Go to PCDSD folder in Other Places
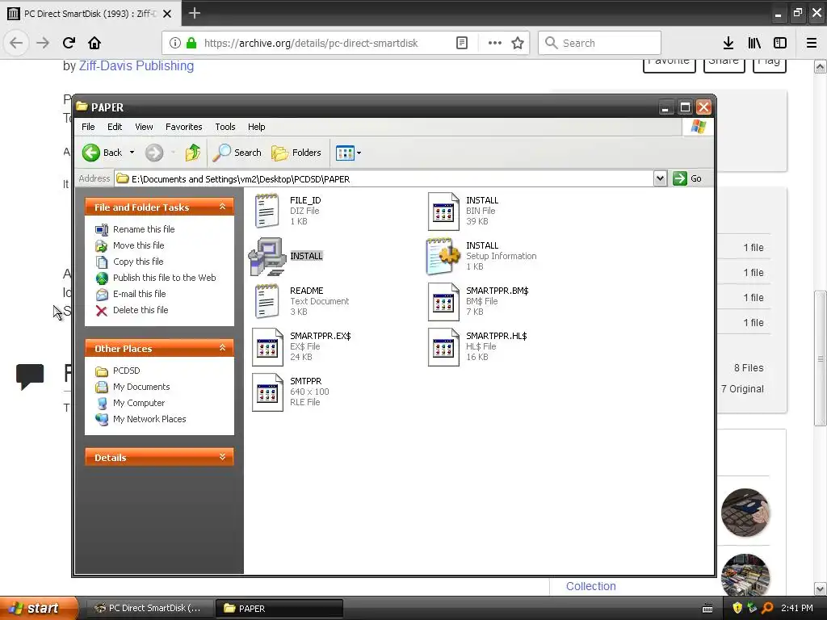Screen dimensions: 827x620 pyautogui.click(x=126, y=371)
